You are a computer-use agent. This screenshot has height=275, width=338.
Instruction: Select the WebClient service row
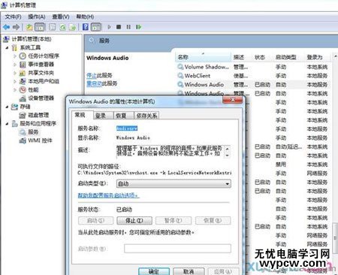coord(253,76)
